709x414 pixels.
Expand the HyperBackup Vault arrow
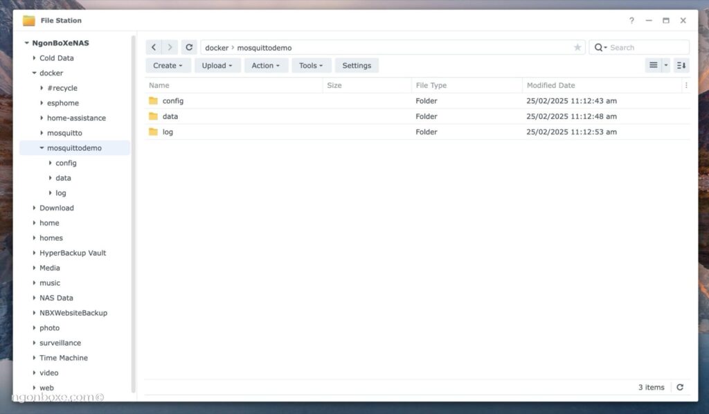tap(34, 253)
